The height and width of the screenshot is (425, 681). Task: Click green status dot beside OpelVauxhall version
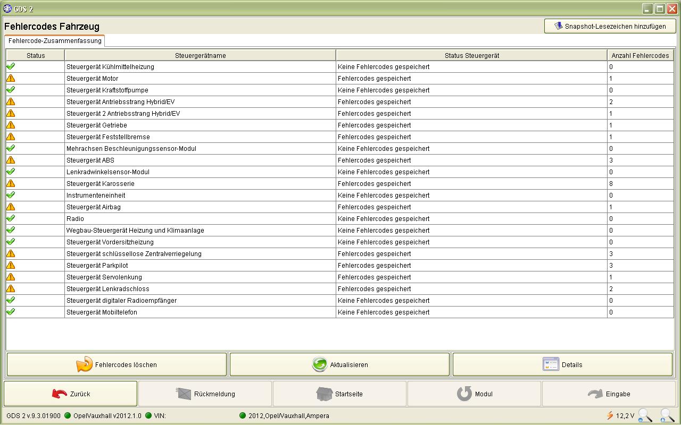[x=68, y=415]
